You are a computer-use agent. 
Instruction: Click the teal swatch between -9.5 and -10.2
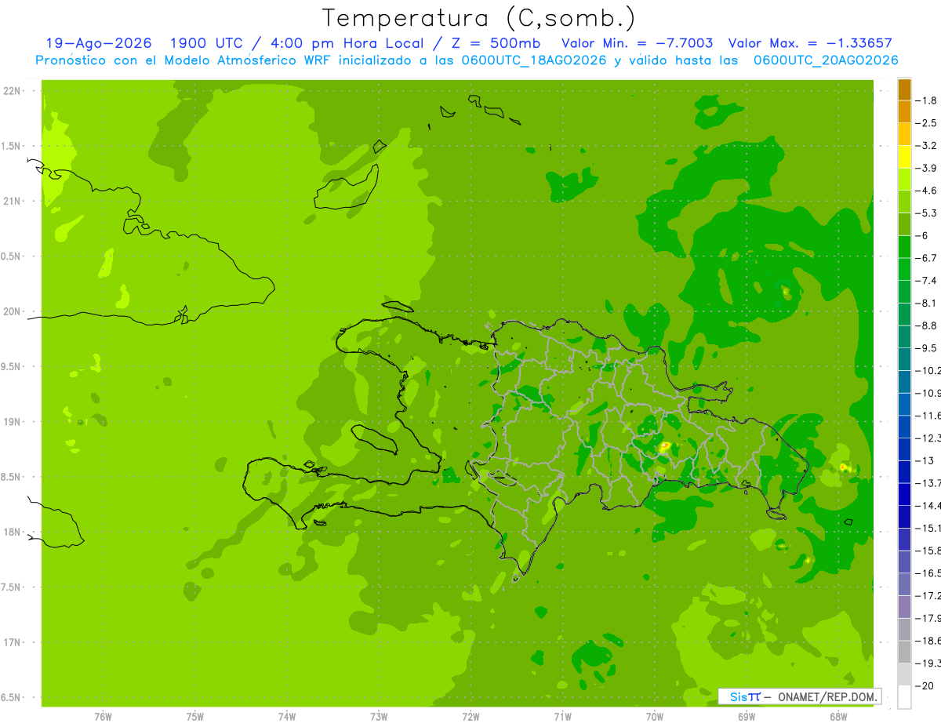[x=904, y=359]
